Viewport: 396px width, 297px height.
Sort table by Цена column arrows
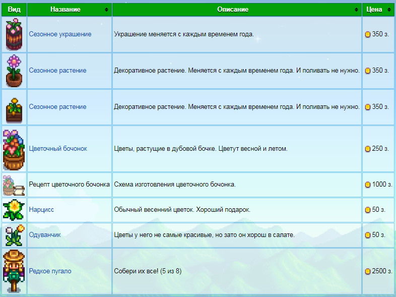[389, 10]
